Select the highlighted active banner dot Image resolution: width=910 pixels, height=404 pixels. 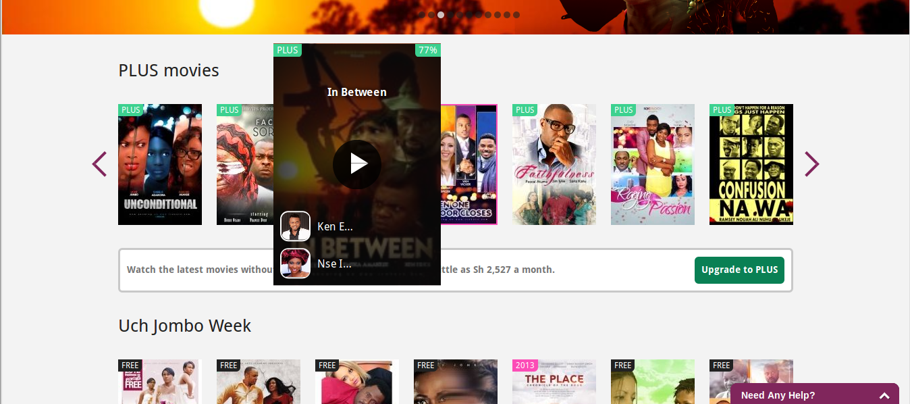coord(441,14)
